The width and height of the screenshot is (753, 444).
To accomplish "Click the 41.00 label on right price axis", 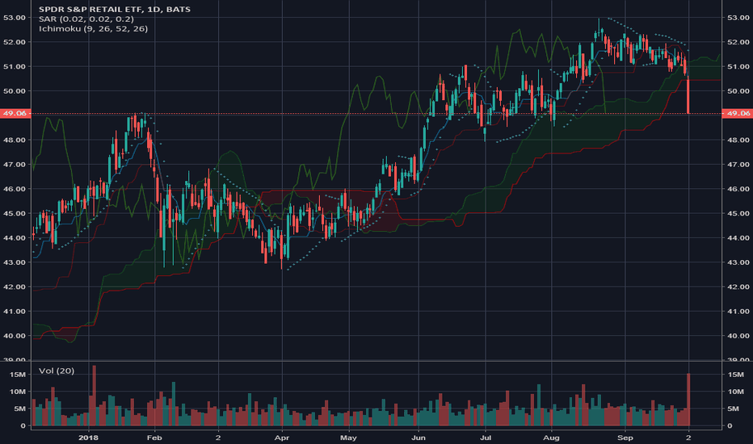I will click(738, 312).
